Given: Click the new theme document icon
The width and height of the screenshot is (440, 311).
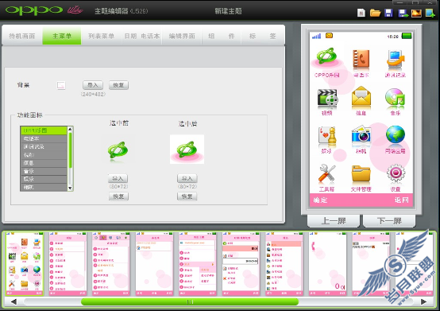Looking at the screenshot, I should tap(361, 13).
